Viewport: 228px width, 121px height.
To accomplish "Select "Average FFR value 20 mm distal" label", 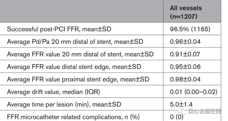I will click(80, 54).
